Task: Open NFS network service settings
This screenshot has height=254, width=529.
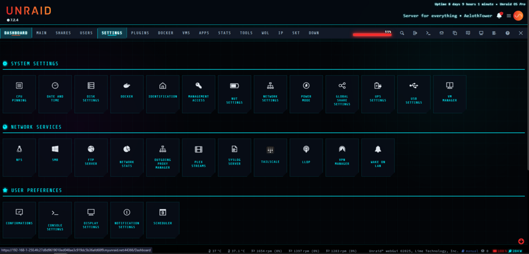Action: (x=19, y=158)
